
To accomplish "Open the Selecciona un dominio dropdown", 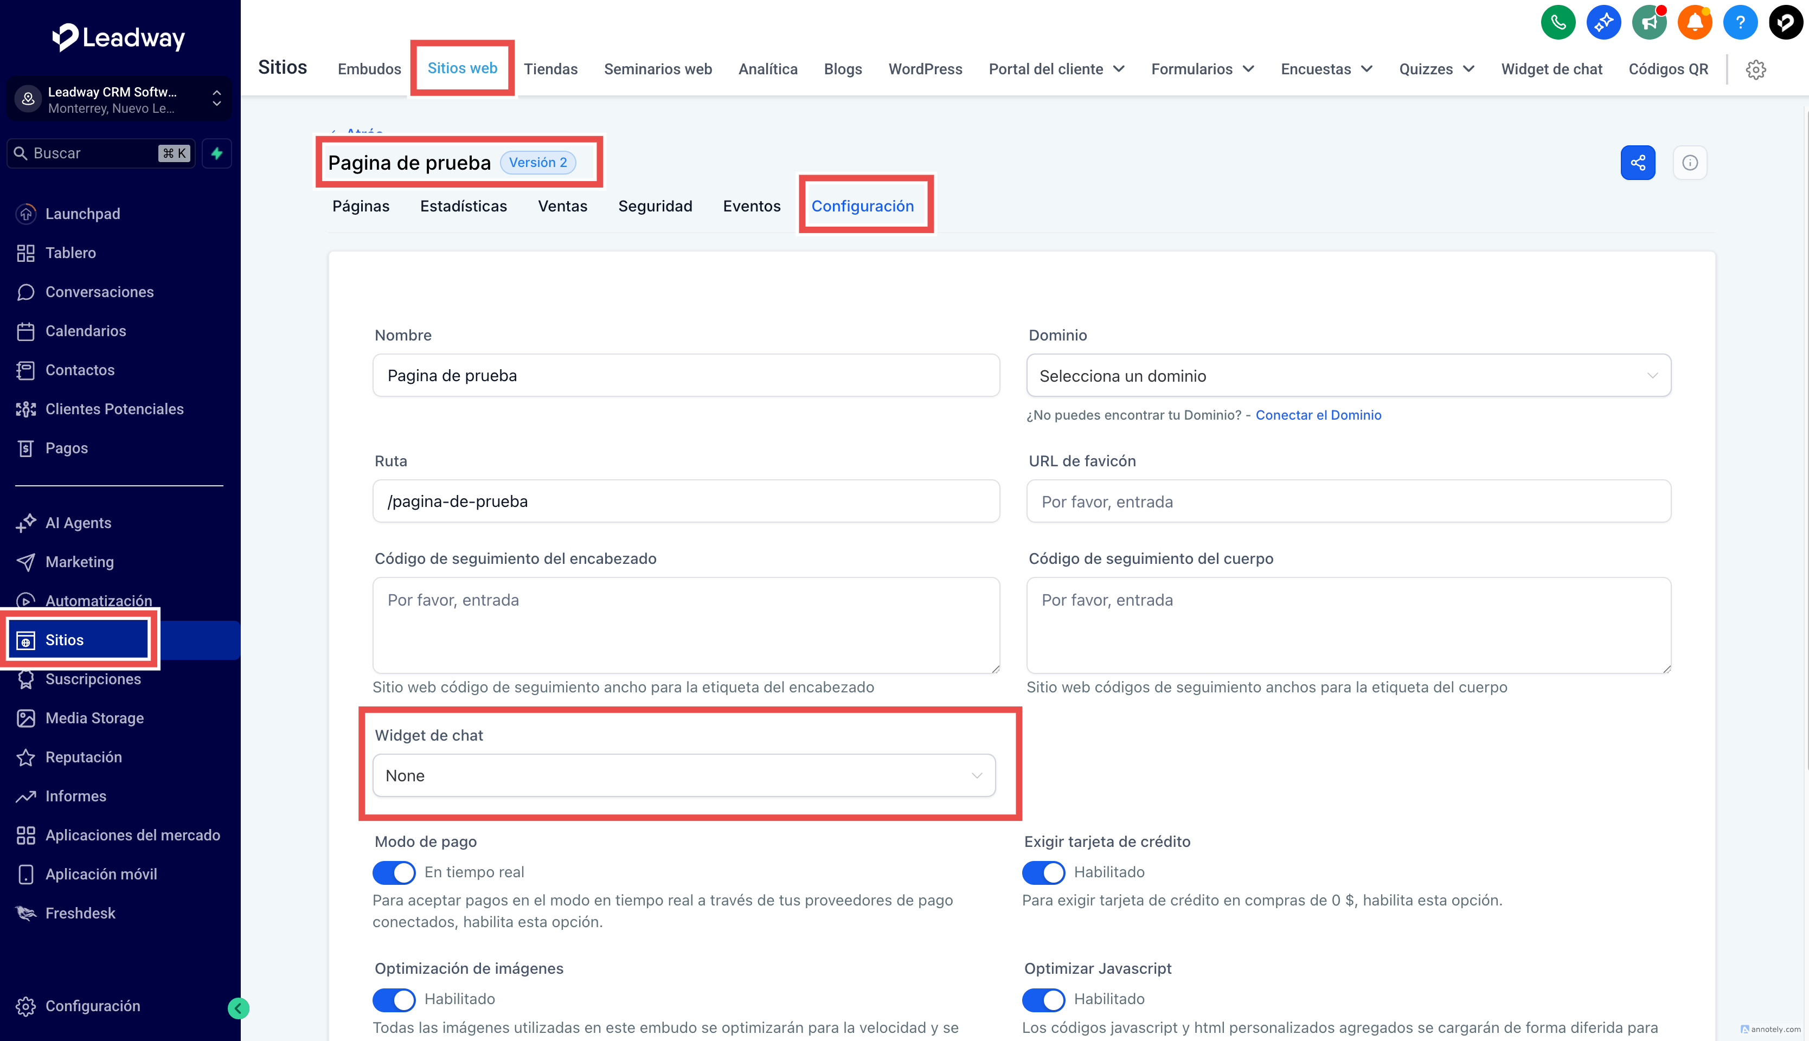I will point(1348,376).
